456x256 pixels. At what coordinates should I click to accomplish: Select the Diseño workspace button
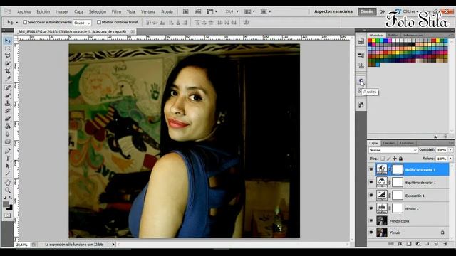coord(367,11)
